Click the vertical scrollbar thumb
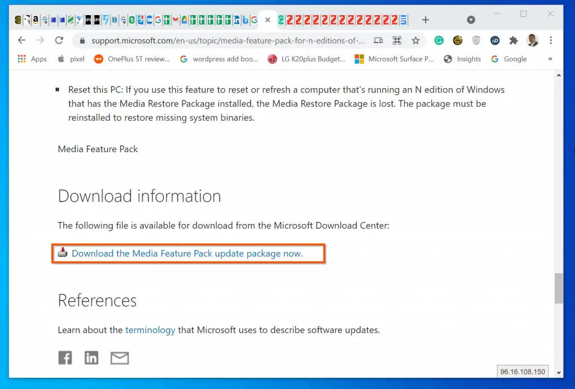The height and width of the screenshot is (389, 575). coord(559,288)
